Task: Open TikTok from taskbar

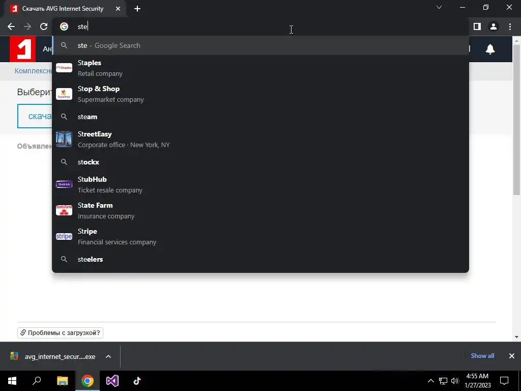Action: click(x=137, y=381)
